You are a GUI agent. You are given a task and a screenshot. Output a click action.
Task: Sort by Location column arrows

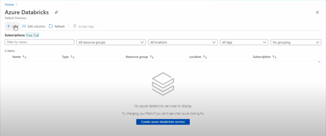[205, 57]
